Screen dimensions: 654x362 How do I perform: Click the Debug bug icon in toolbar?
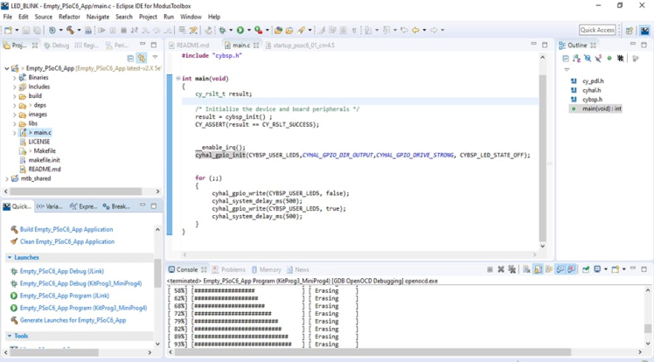coord(224,31)
